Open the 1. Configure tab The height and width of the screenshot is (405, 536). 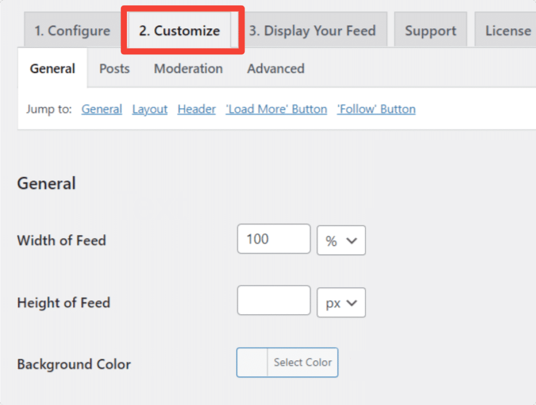(x=72, y=31)
